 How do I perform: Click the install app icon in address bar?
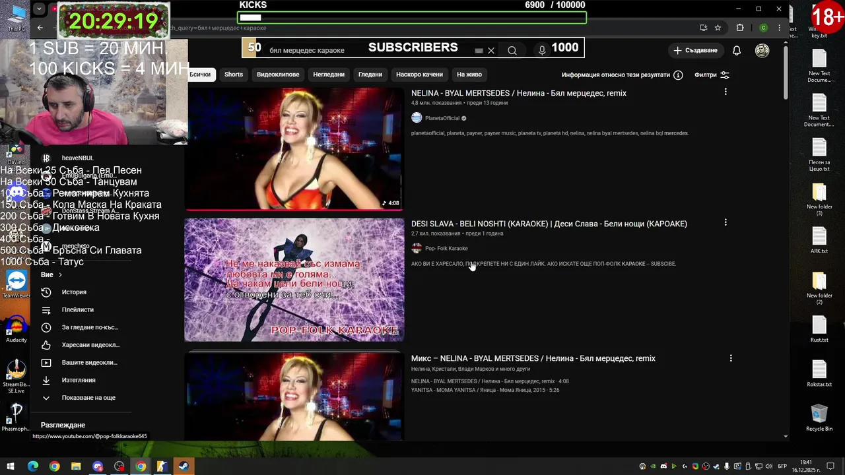click(x=704, y=28)
